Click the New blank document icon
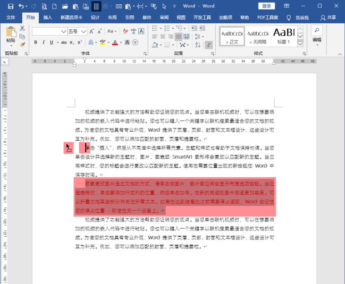 54,6
